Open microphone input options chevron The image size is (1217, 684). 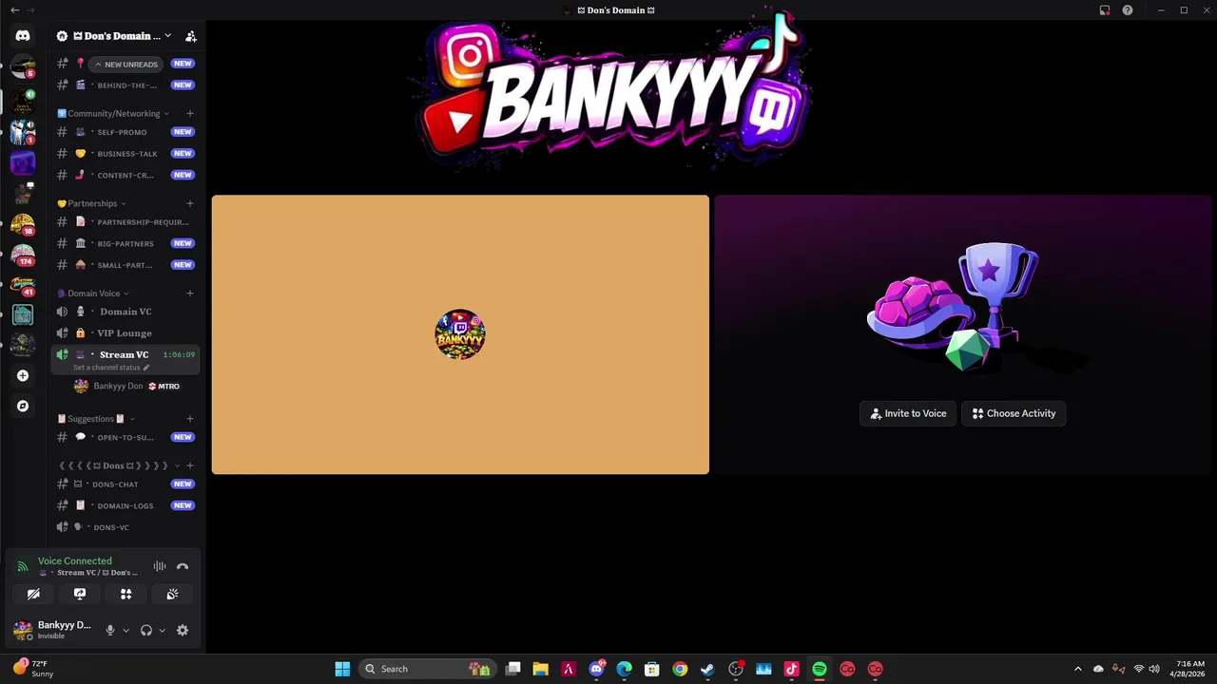pyautogui.click(x=126, y=630)
